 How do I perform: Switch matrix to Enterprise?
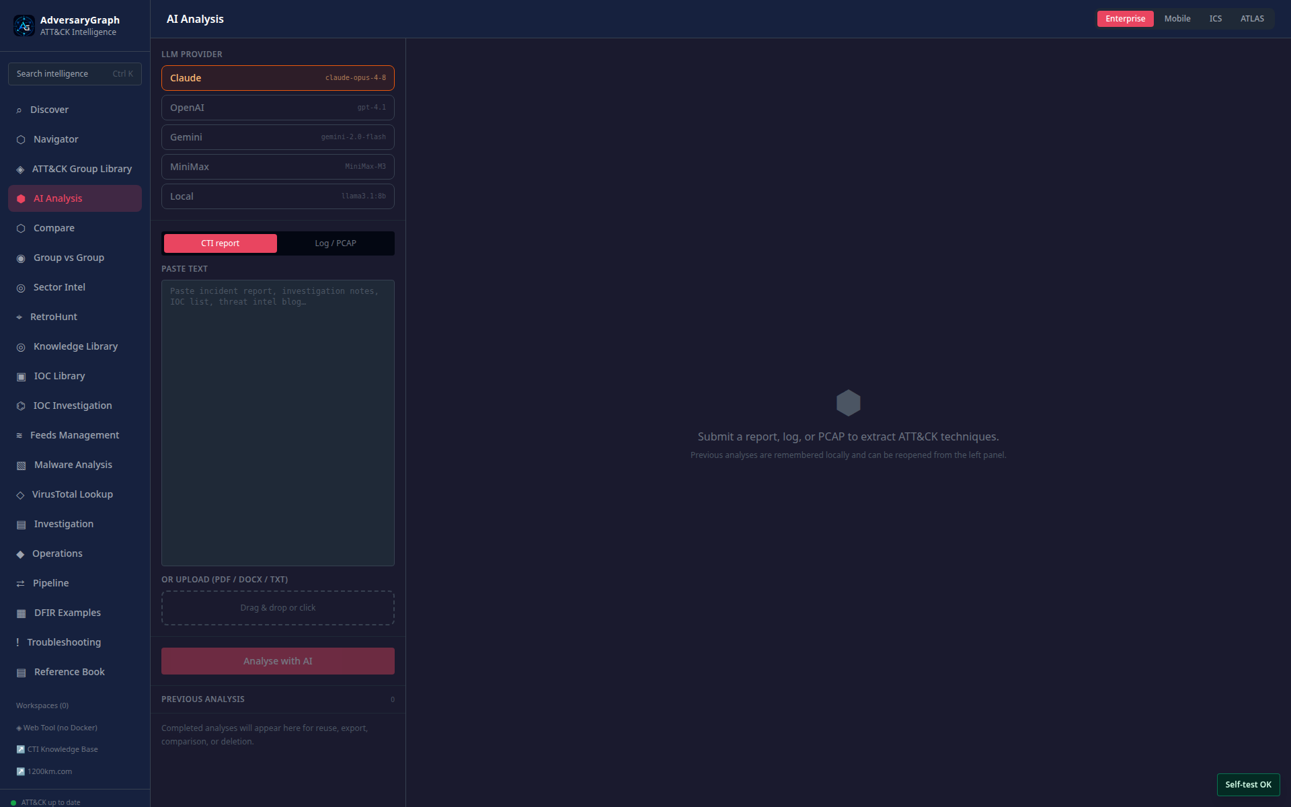pyautogui.click(x=1125, y=19)
